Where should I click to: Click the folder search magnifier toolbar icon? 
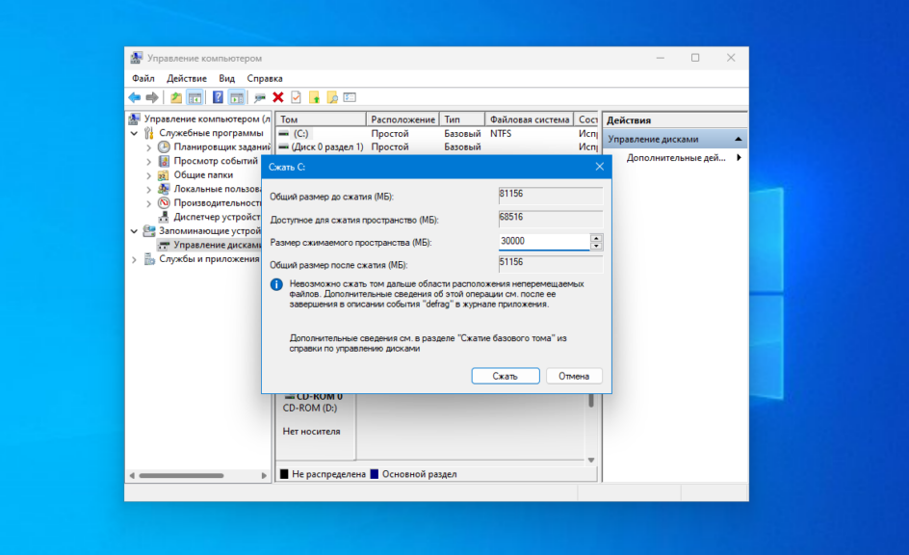332,97
